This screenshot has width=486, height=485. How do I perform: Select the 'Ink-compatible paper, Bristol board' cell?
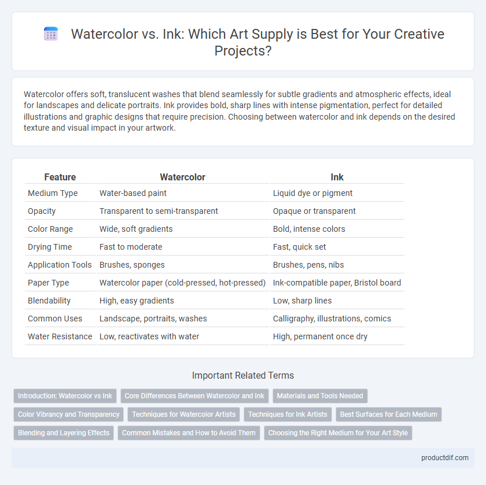[337, 283]
